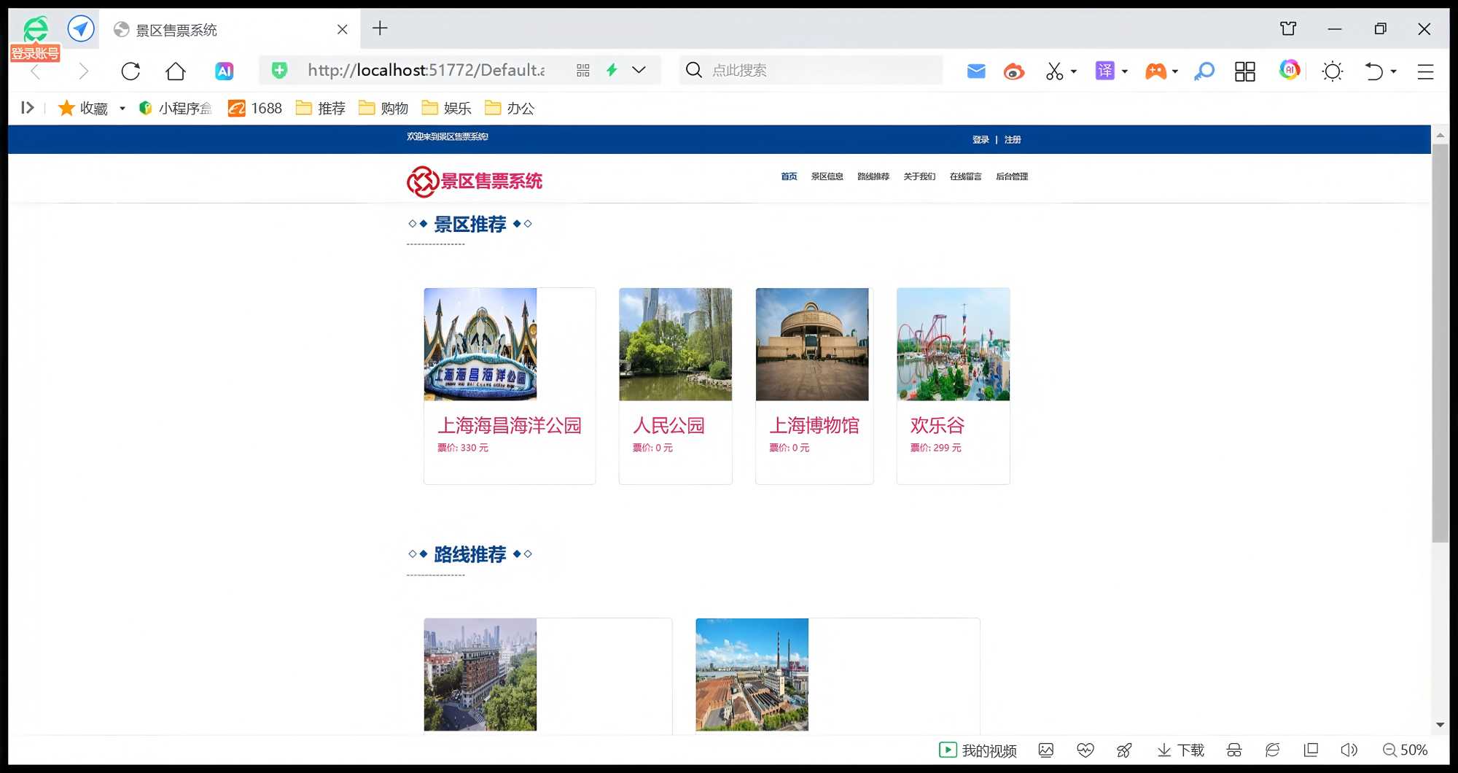Expand the 收藏 favorites dropdown arrow
The width and height of the screenshot is (1458, 773).
click(122, 109)
